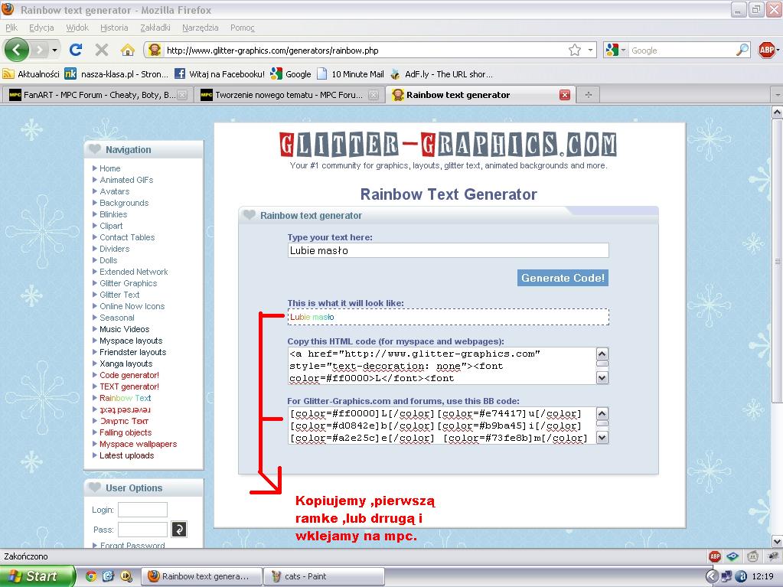Image resolution: width=783 pixels, height=587 pixels.
Task: Open the Code generator! link
Action: coord(129,375)
